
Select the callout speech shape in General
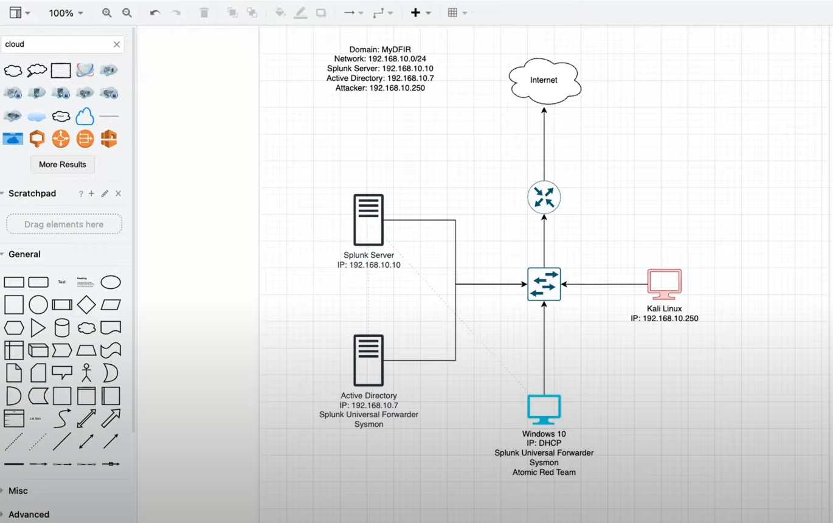click(x=62, y=372)
